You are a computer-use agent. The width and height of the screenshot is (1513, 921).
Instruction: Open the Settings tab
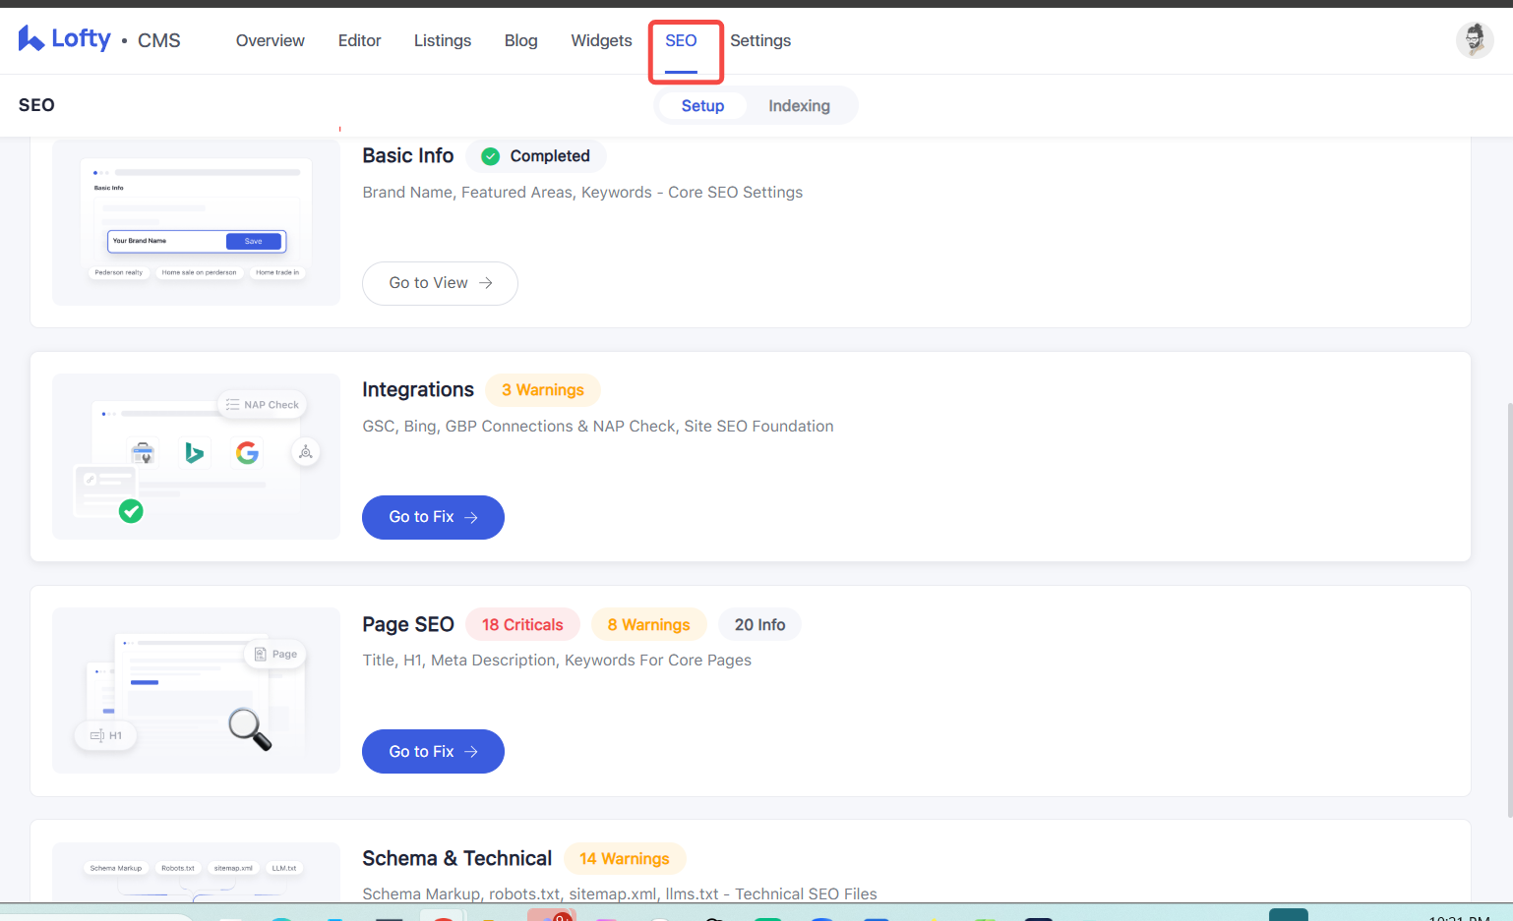coord(760,40)
